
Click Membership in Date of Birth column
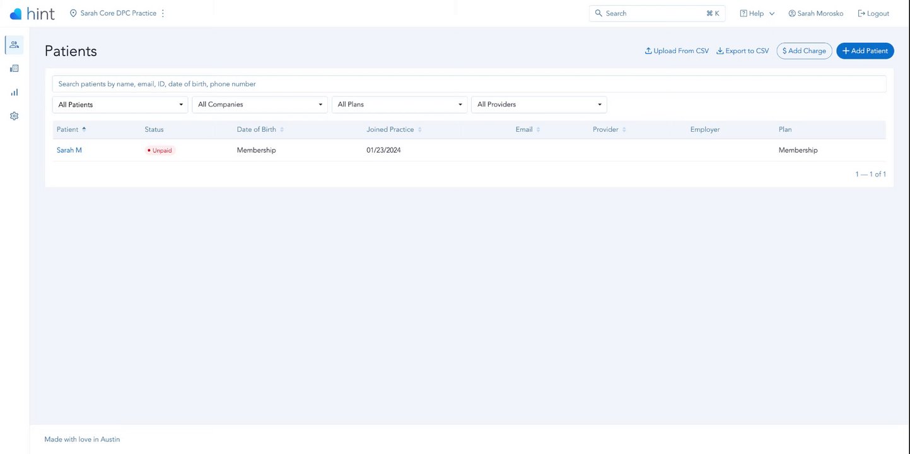click(x=256, y=150)
